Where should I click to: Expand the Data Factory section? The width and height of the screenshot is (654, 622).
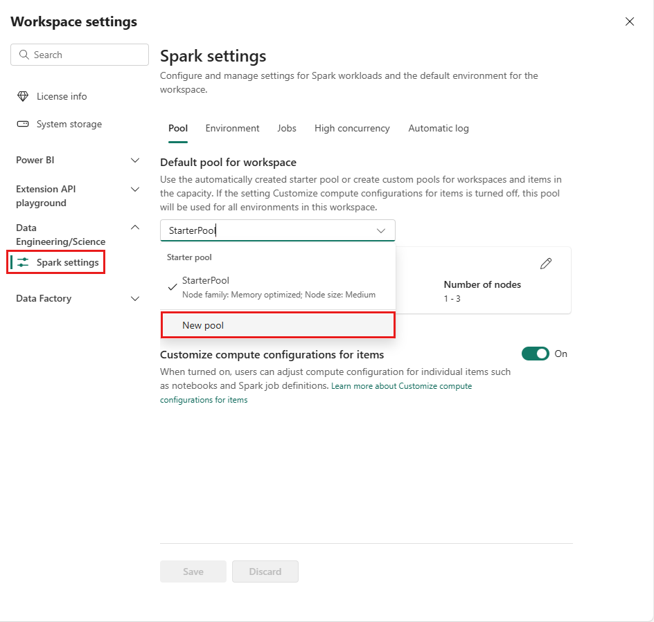point(134,299)
